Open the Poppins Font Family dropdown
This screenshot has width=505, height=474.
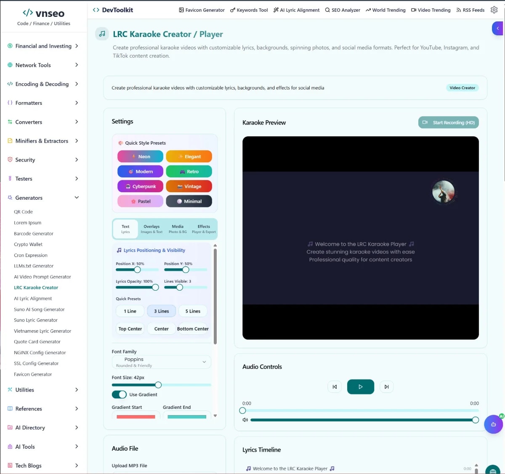pos(161,362)
